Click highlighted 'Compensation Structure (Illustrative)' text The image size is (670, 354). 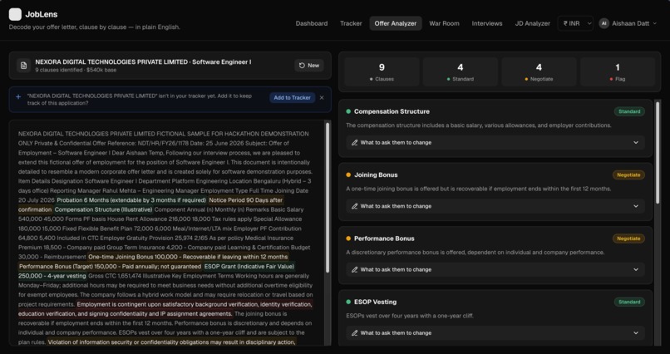[x=103, y=209]
